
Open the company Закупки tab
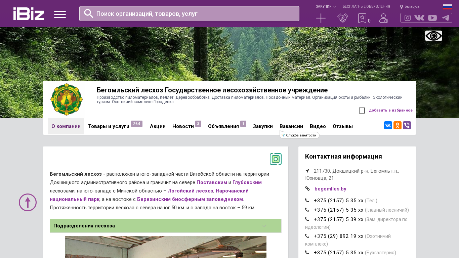click(x=263, y=126)
